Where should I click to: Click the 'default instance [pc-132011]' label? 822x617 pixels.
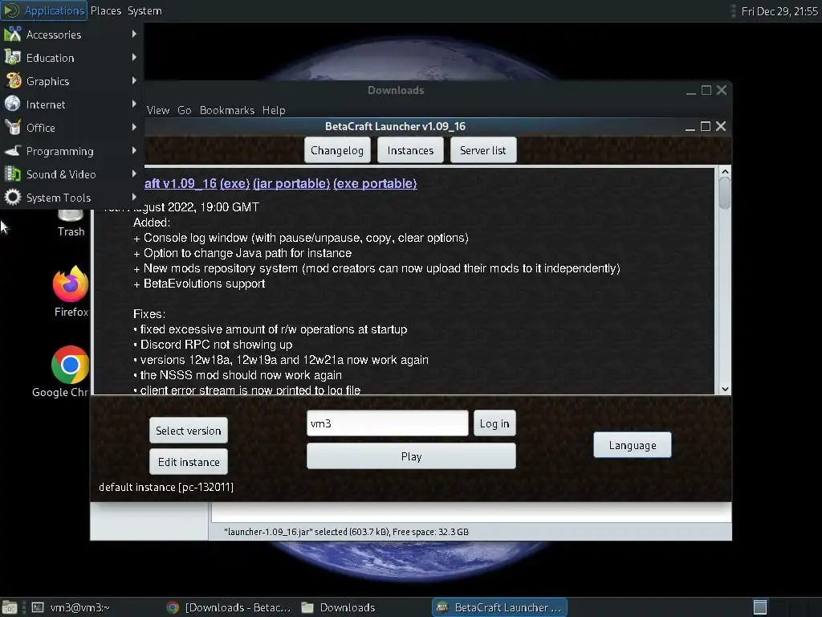coord(166,488)
